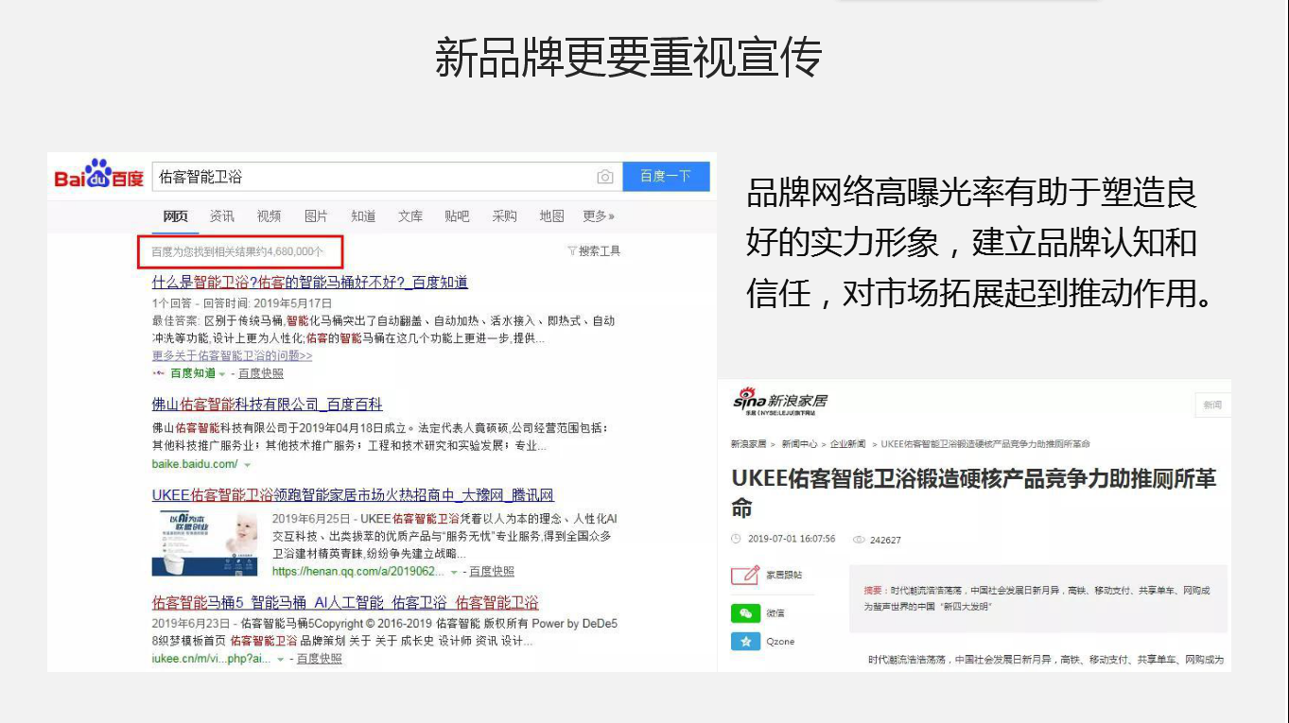
Task: Open result 什么是智能卫浴?佑客的智能马桶好不好?_百度知道
Action: [310, 283]
